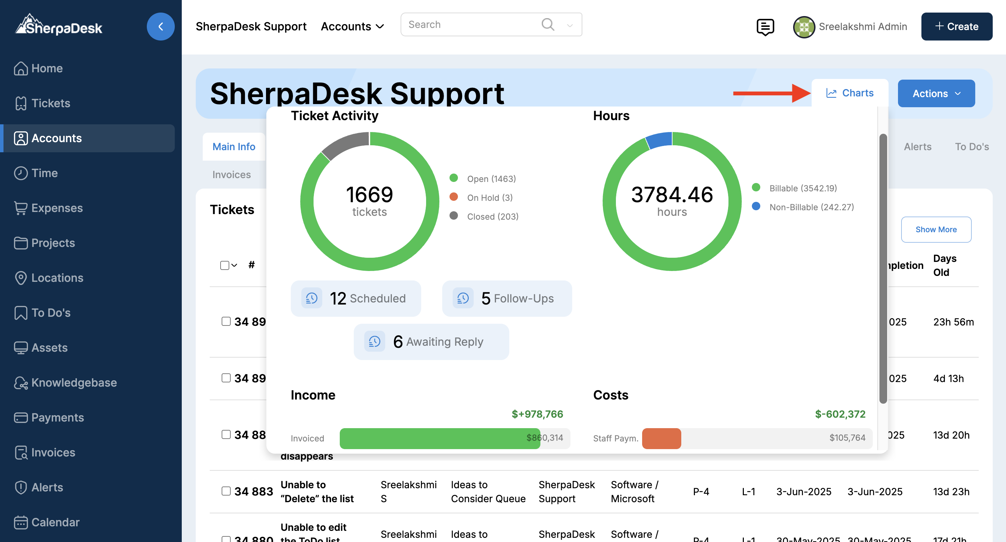The height and width of the screenshot is (542, 1006).
Task: Collapse the sidebar with blue arrow button
Action: 160,27
